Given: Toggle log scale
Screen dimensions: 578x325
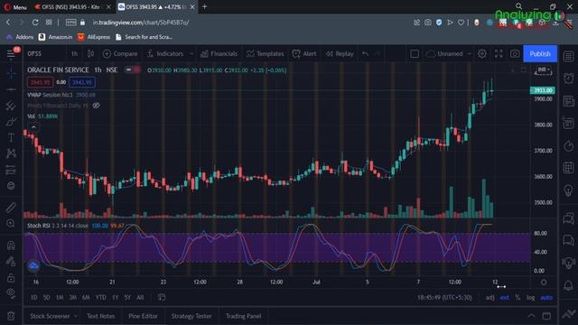Looking at the screenshot, I should pyautogui.click(x=530, y=297).
